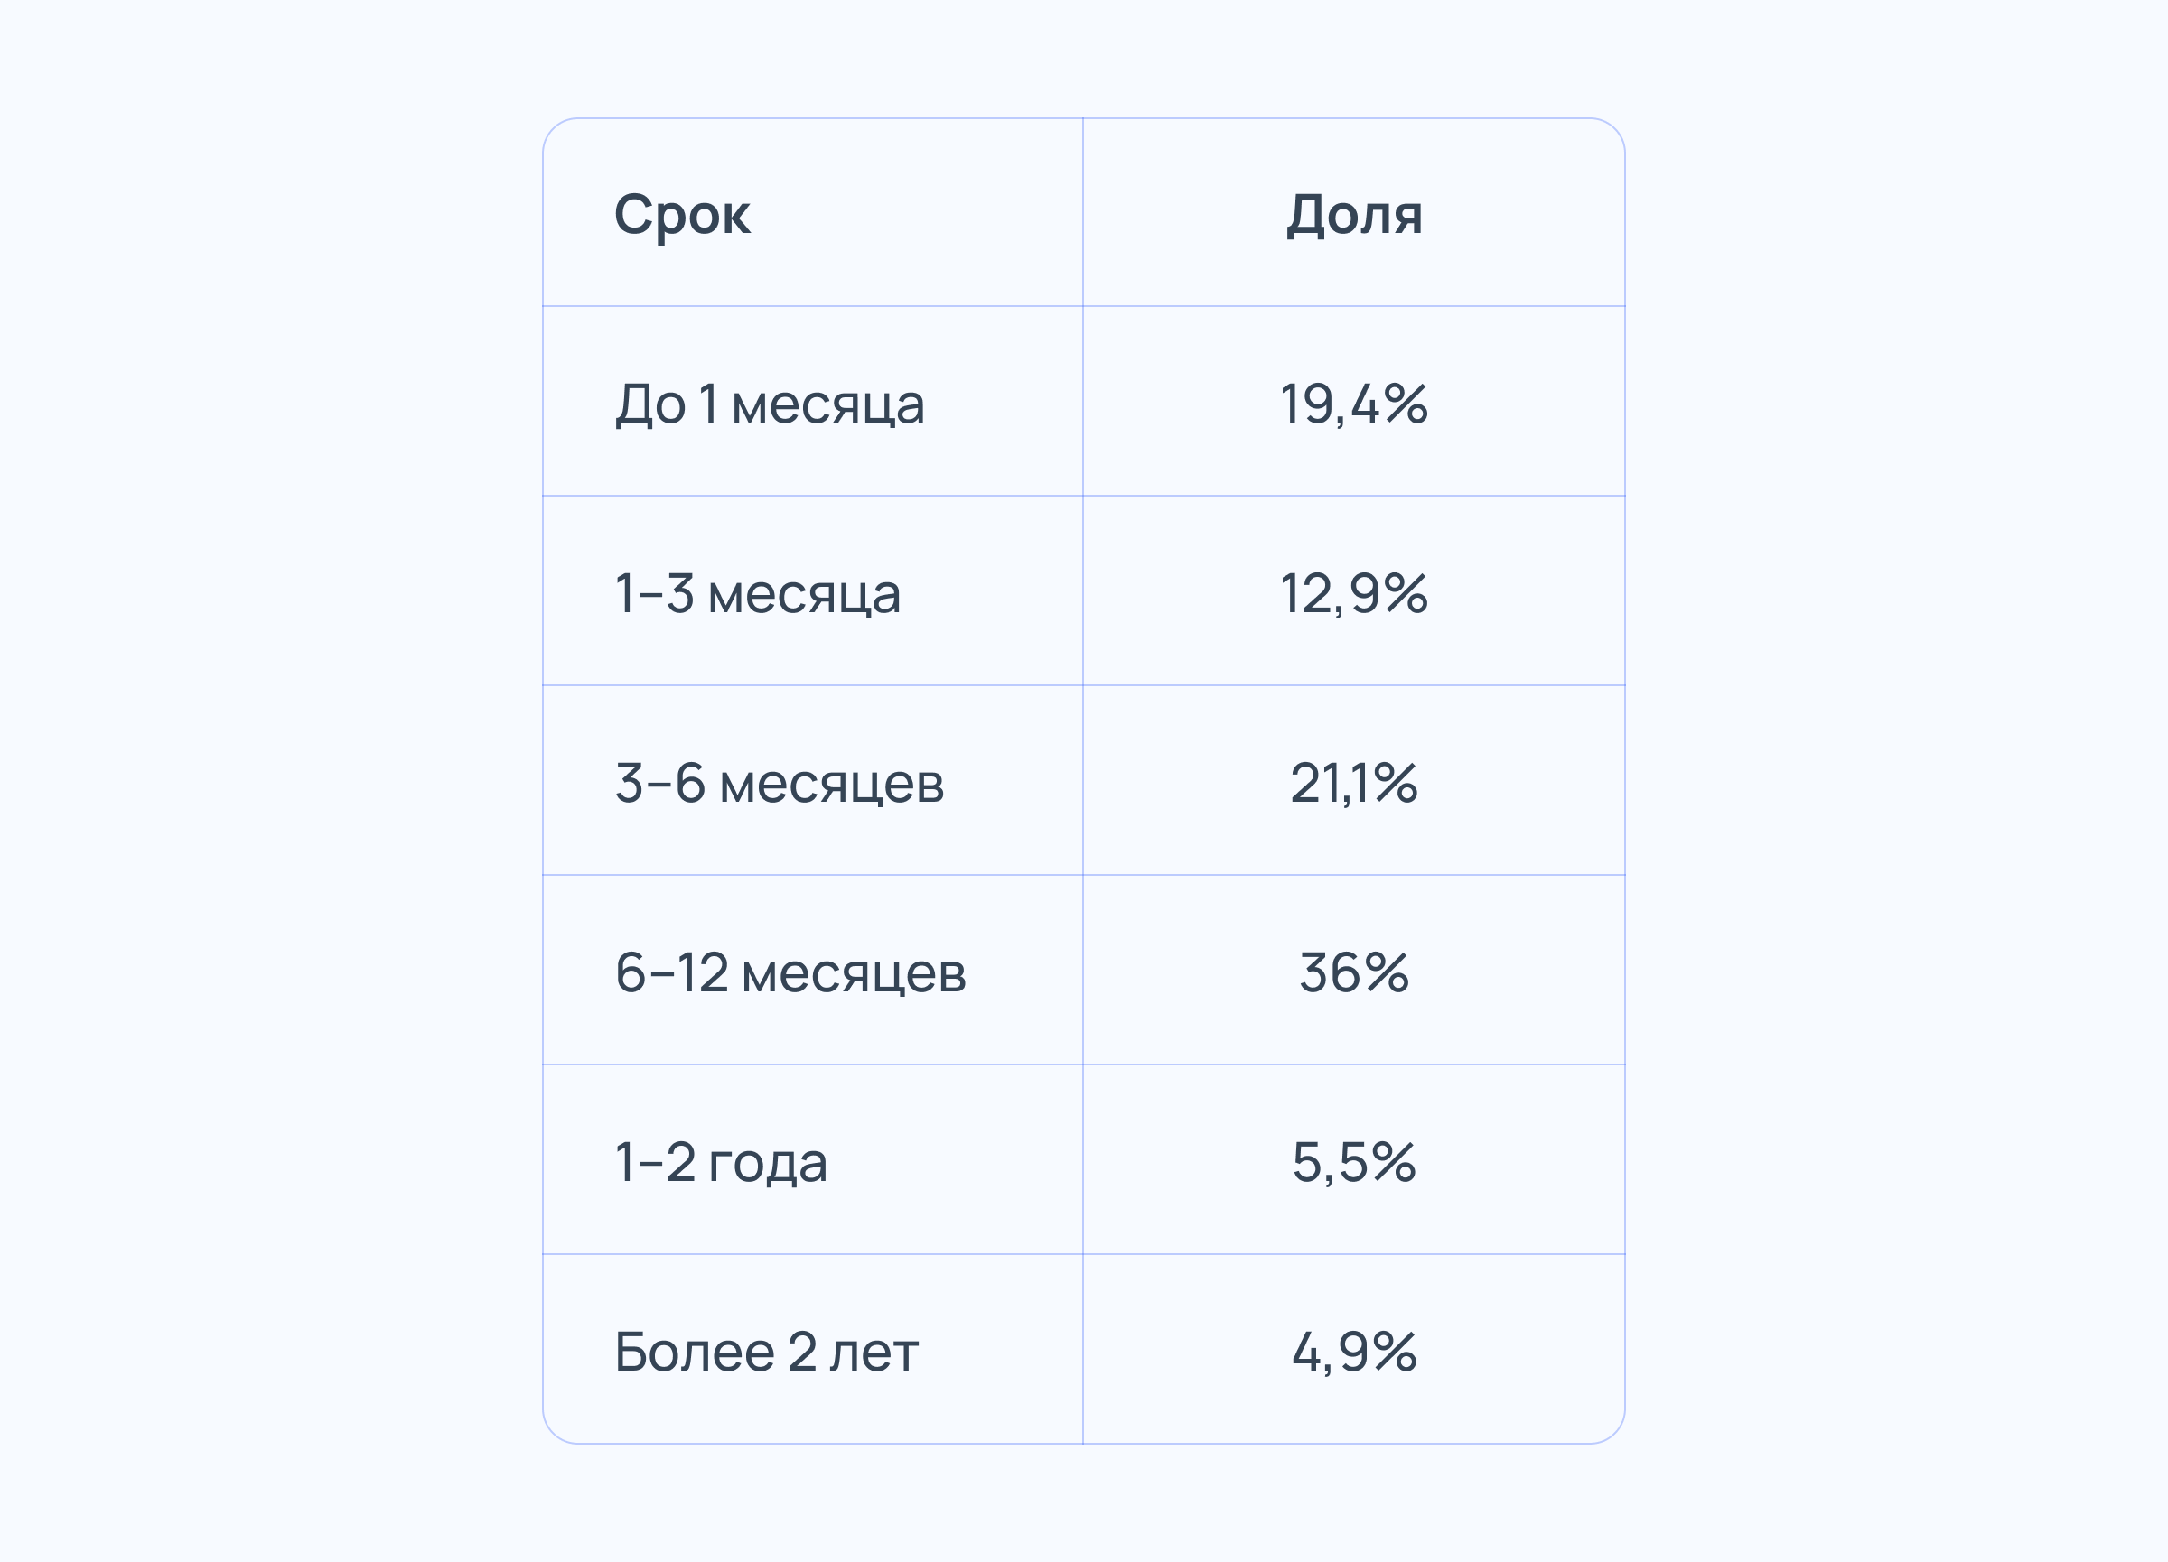Click the word 'До' in first data row

point(650,404)
